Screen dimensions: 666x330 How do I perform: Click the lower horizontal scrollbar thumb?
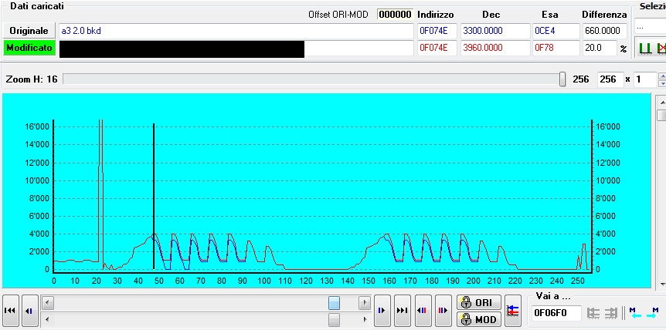click(x=335, y=319)
